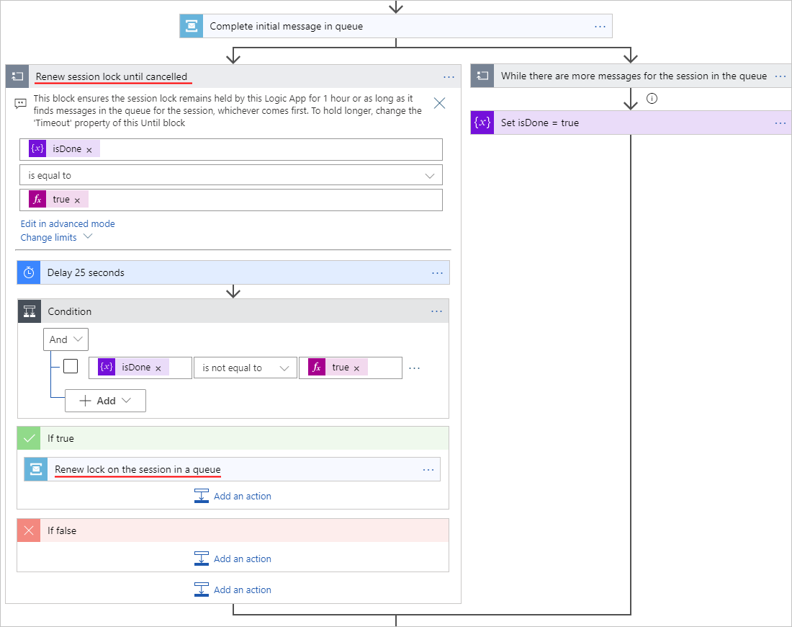Open the 'is not equal to' dropdown
This screenshot has height=627, width=792.
246,368
